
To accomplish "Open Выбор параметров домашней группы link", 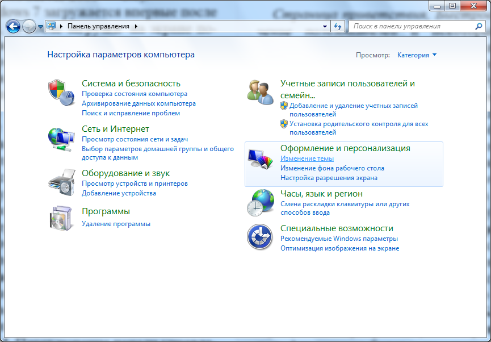I will click(158, 153).
